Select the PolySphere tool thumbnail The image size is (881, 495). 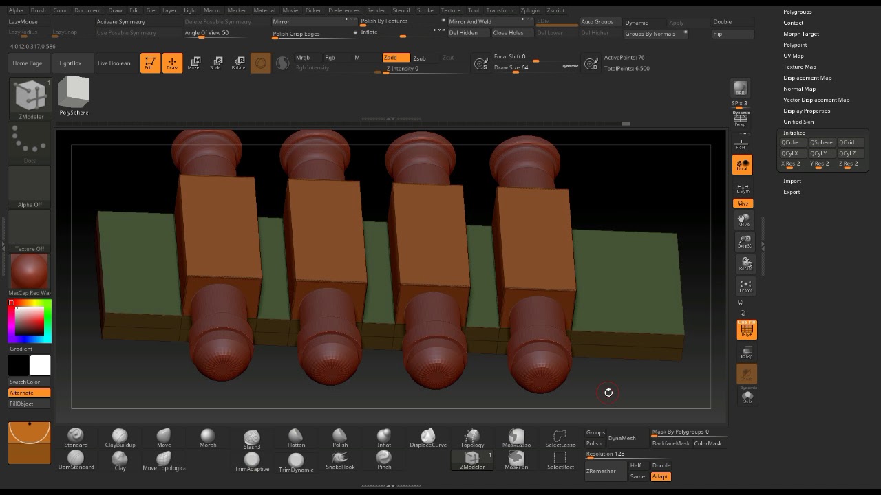click(74, 96)
